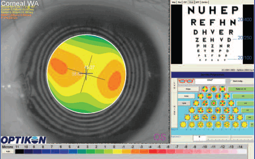This screenshot has height=159, width=255.
Task: Select the leftmost astigmatism icon in the n=2 row
Action: (x=205, y=89)
